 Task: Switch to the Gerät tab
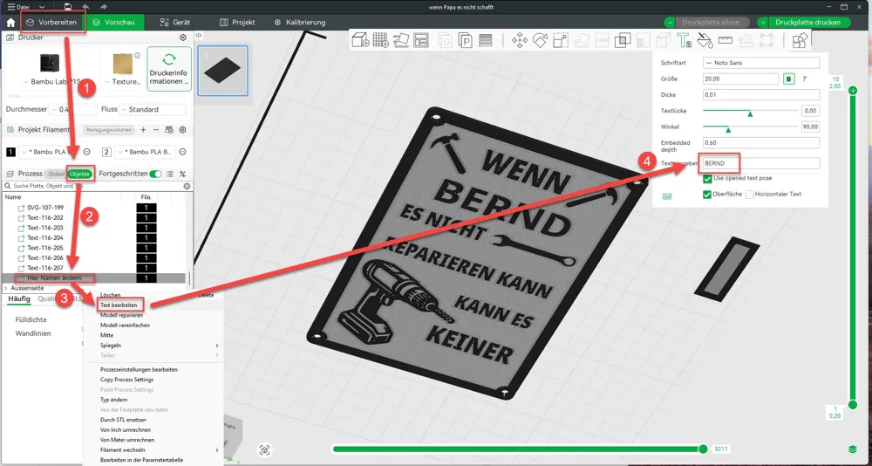[x=175, y=23]
